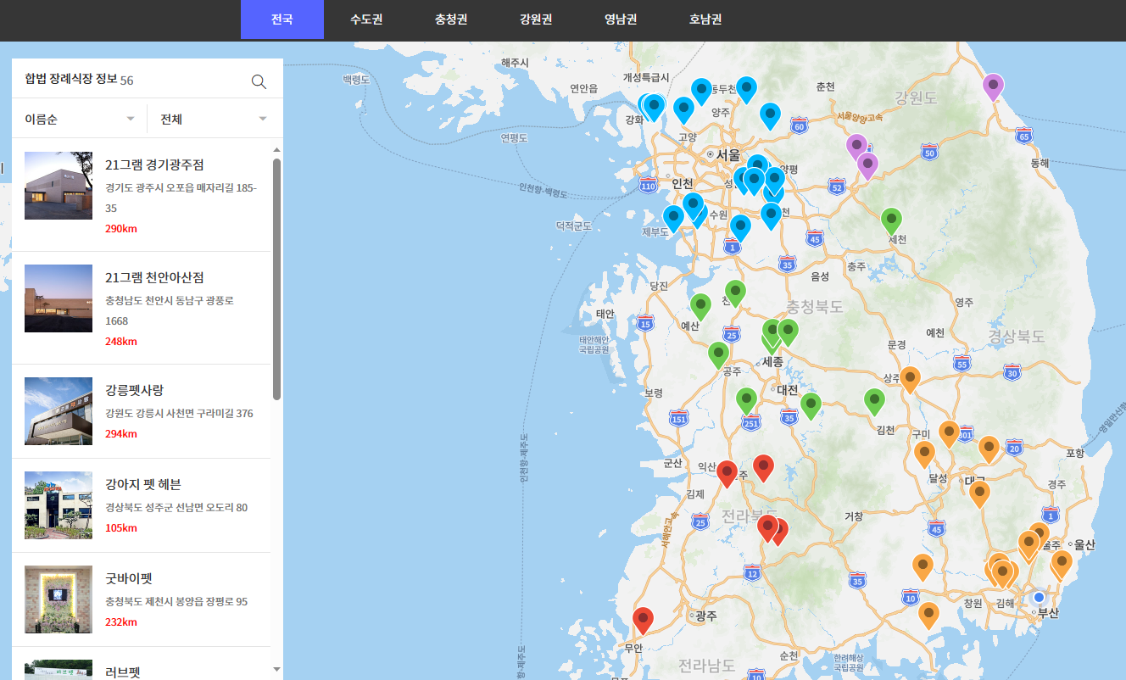Open the 이름순 sort dropdown
Image resolution: width=1126 pixels, height=680 pixels.
(x=80, y=120)
